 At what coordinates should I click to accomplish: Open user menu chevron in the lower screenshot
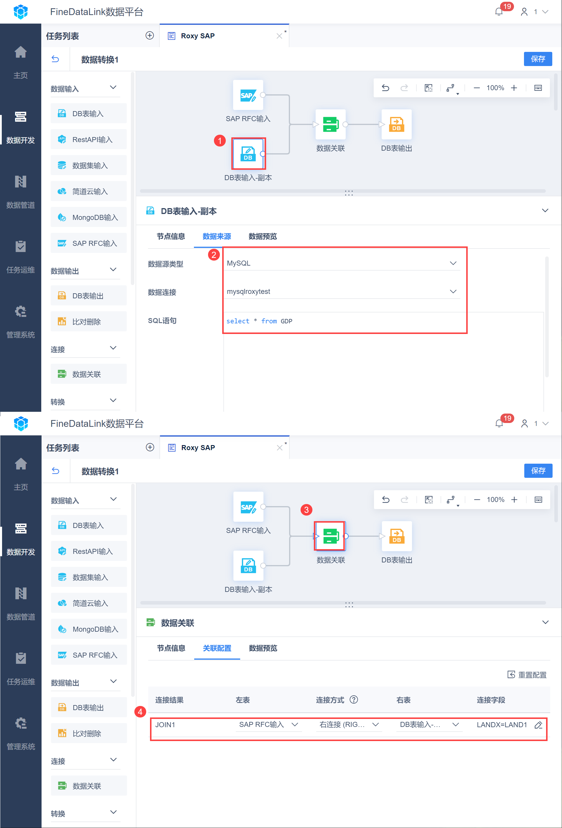point(545,424)
